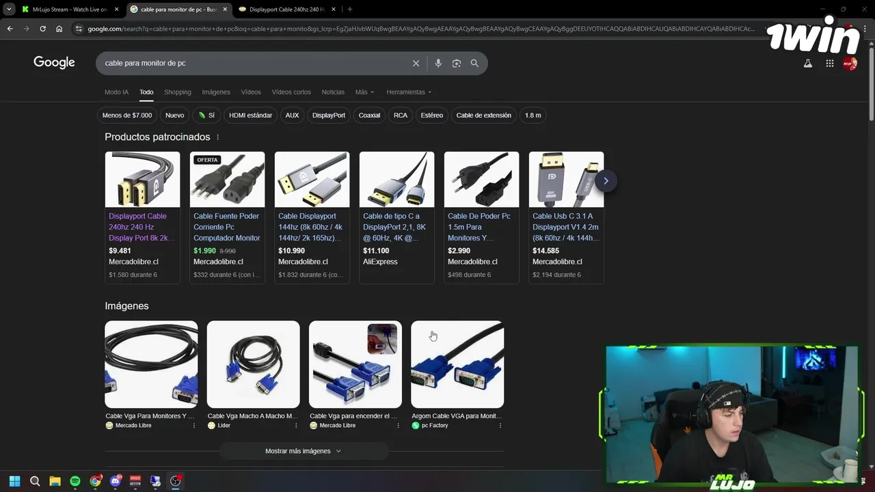This screenshot has height=492, width=875.
Task: Open OBS Studio taskbar icon
Action: tap(176, 481)
